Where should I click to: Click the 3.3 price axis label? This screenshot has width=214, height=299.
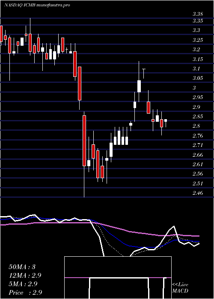pyautogui.click(x=196, y=30)
